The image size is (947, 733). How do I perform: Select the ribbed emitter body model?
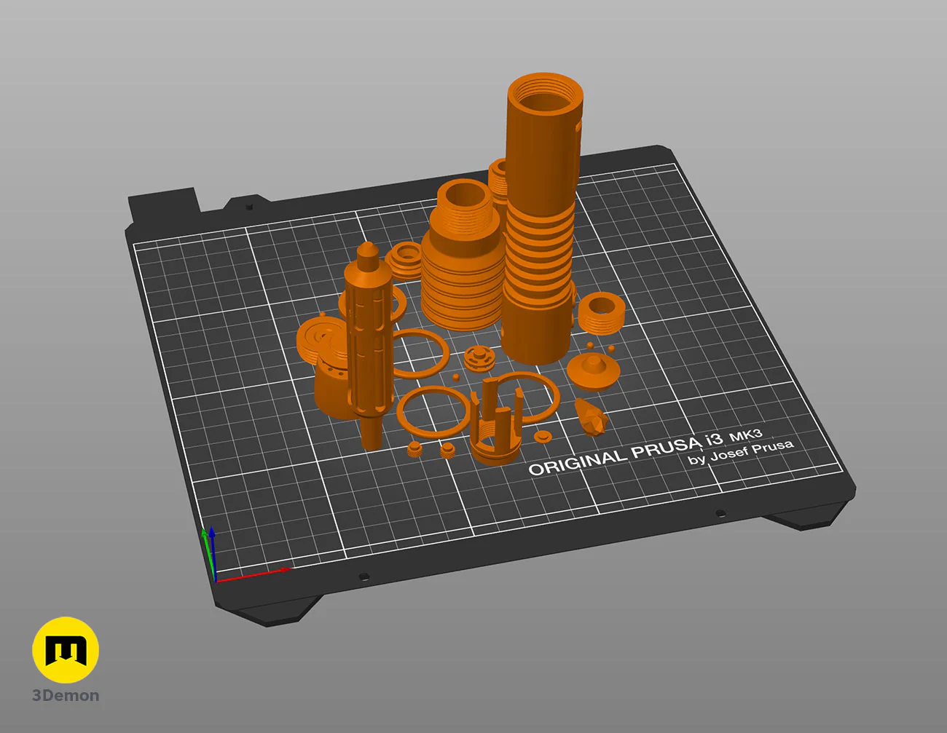click(460, 255)
